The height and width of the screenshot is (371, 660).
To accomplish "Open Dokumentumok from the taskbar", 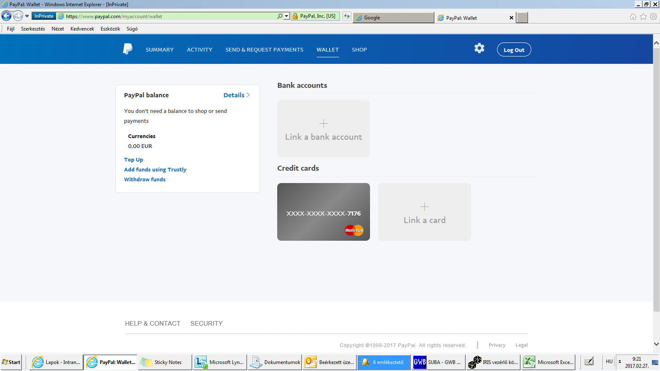I will click(275, 362).
